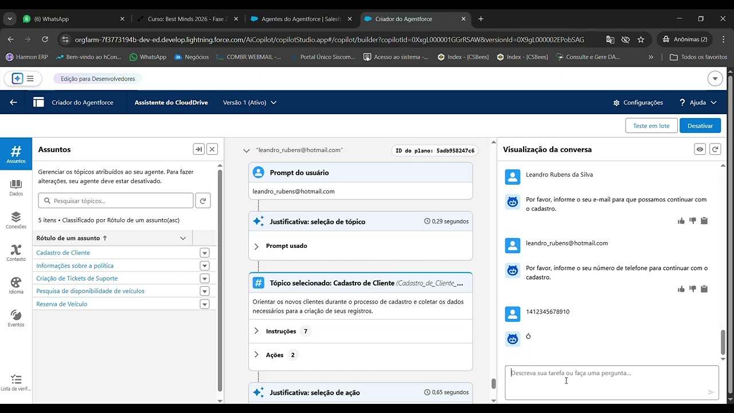Screen dimensions: 734x413
Task: Restart the conversation preview
Action: pyautogui.click(x=715, y=150)
